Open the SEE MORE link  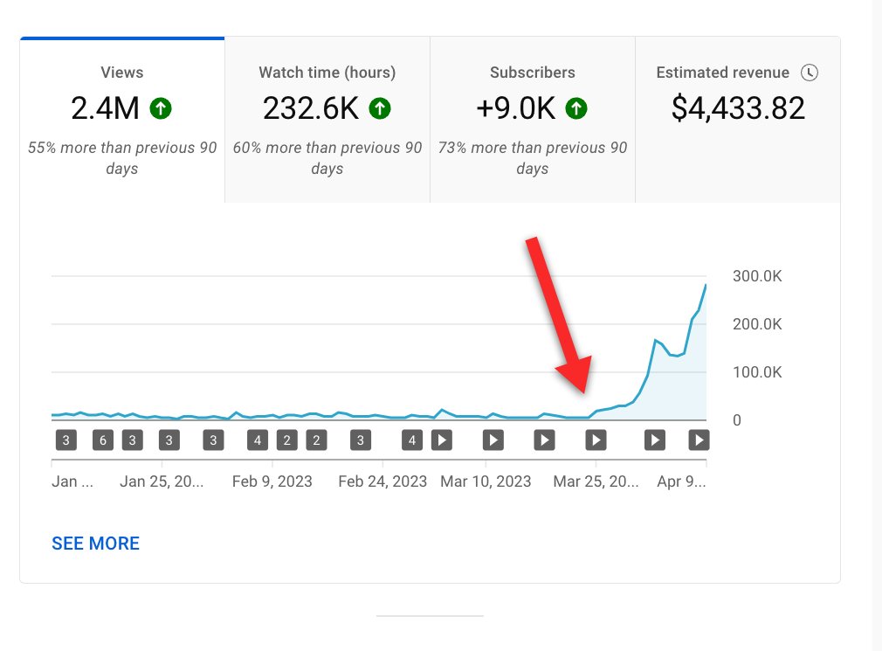pos(95,544)
